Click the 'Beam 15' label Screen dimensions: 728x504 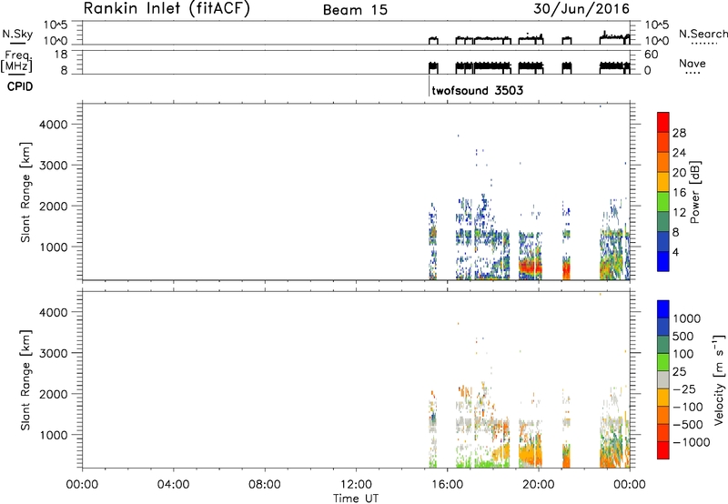tap(355, 10)
